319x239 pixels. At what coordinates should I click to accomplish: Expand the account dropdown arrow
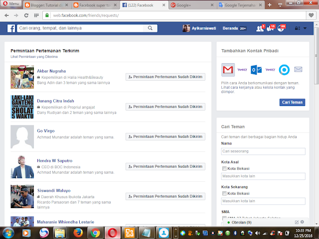[x=305, y=28]
